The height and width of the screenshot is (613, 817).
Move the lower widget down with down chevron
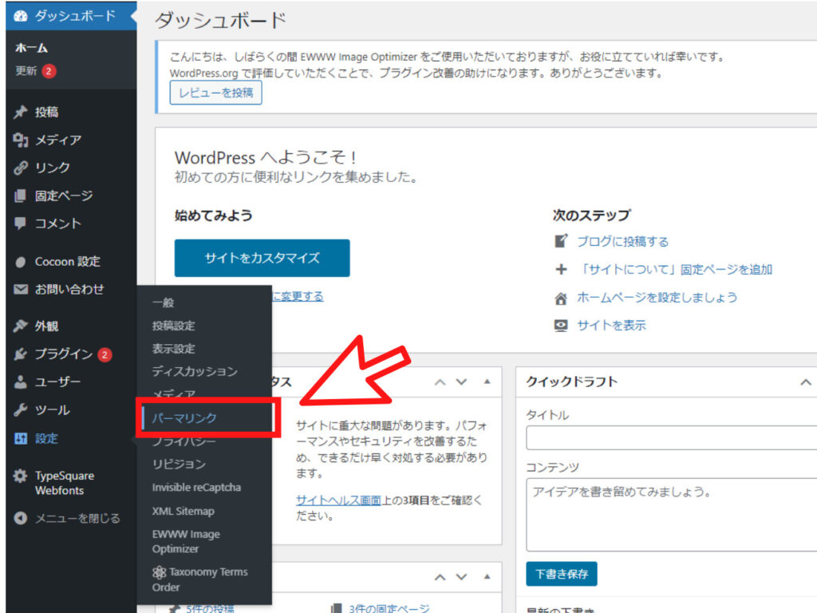click(462, 577)
